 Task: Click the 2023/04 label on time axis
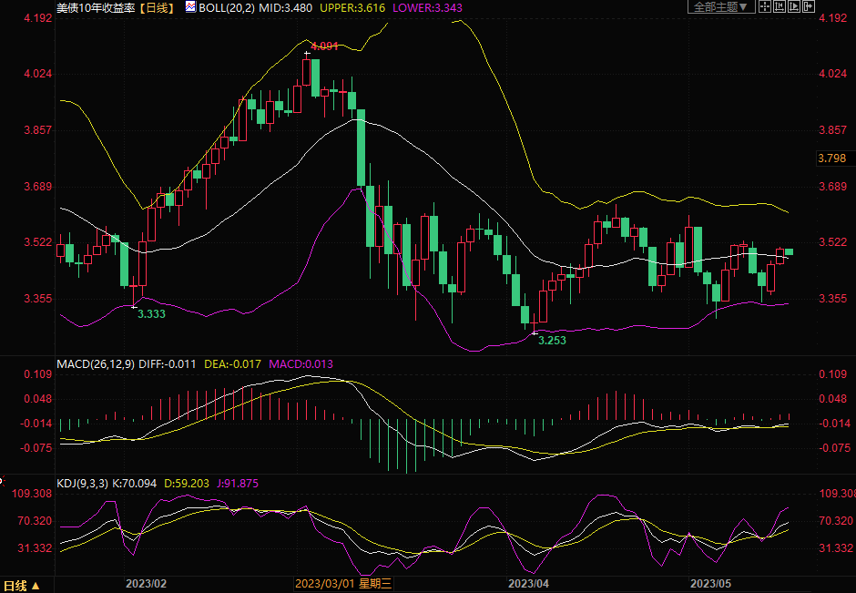tap(528, 584)
